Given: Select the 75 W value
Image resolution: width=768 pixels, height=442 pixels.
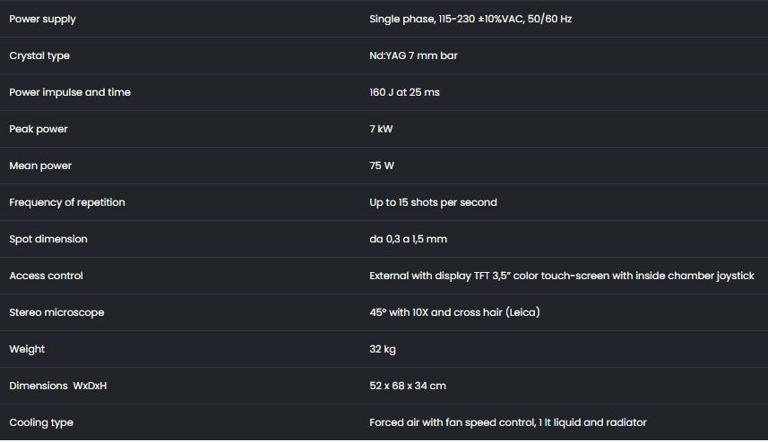Looking at the screenshot, I should point(382,166).
